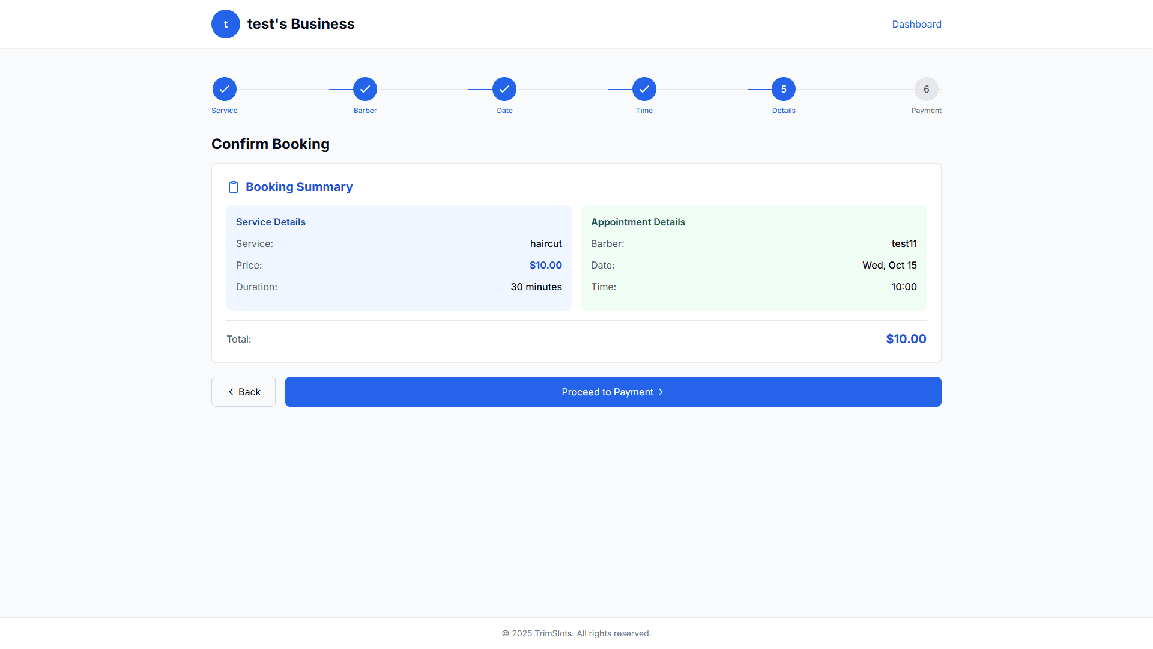This screenshot has height=649, width=1153.
Task: Click the Booking Summary clipboard icon
Action: tap(234, 187)
